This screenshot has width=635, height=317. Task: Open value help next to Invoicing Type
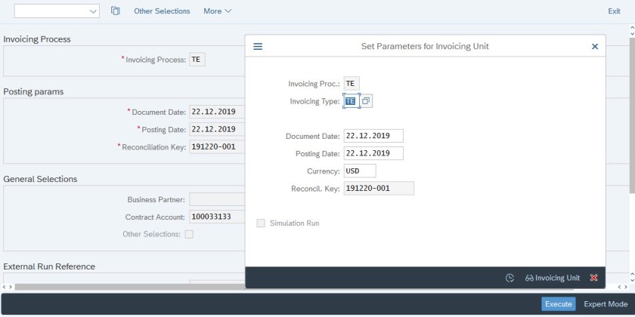[366, 101]
